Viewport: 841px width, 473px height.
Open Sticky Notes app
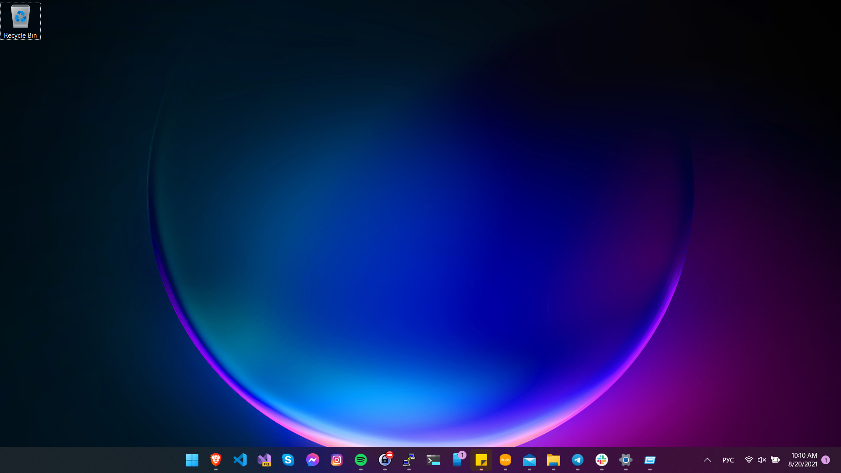pyautogui.click(x=481, y=460)
